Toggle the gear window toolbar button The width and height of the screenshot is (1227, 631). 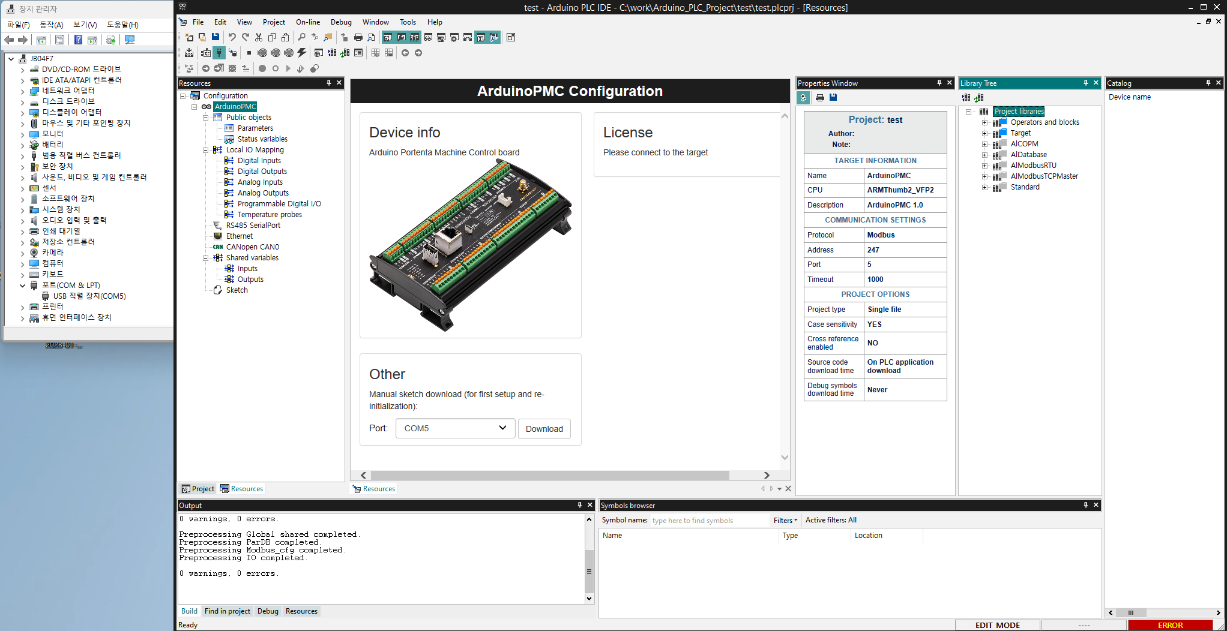coord(454,37)
